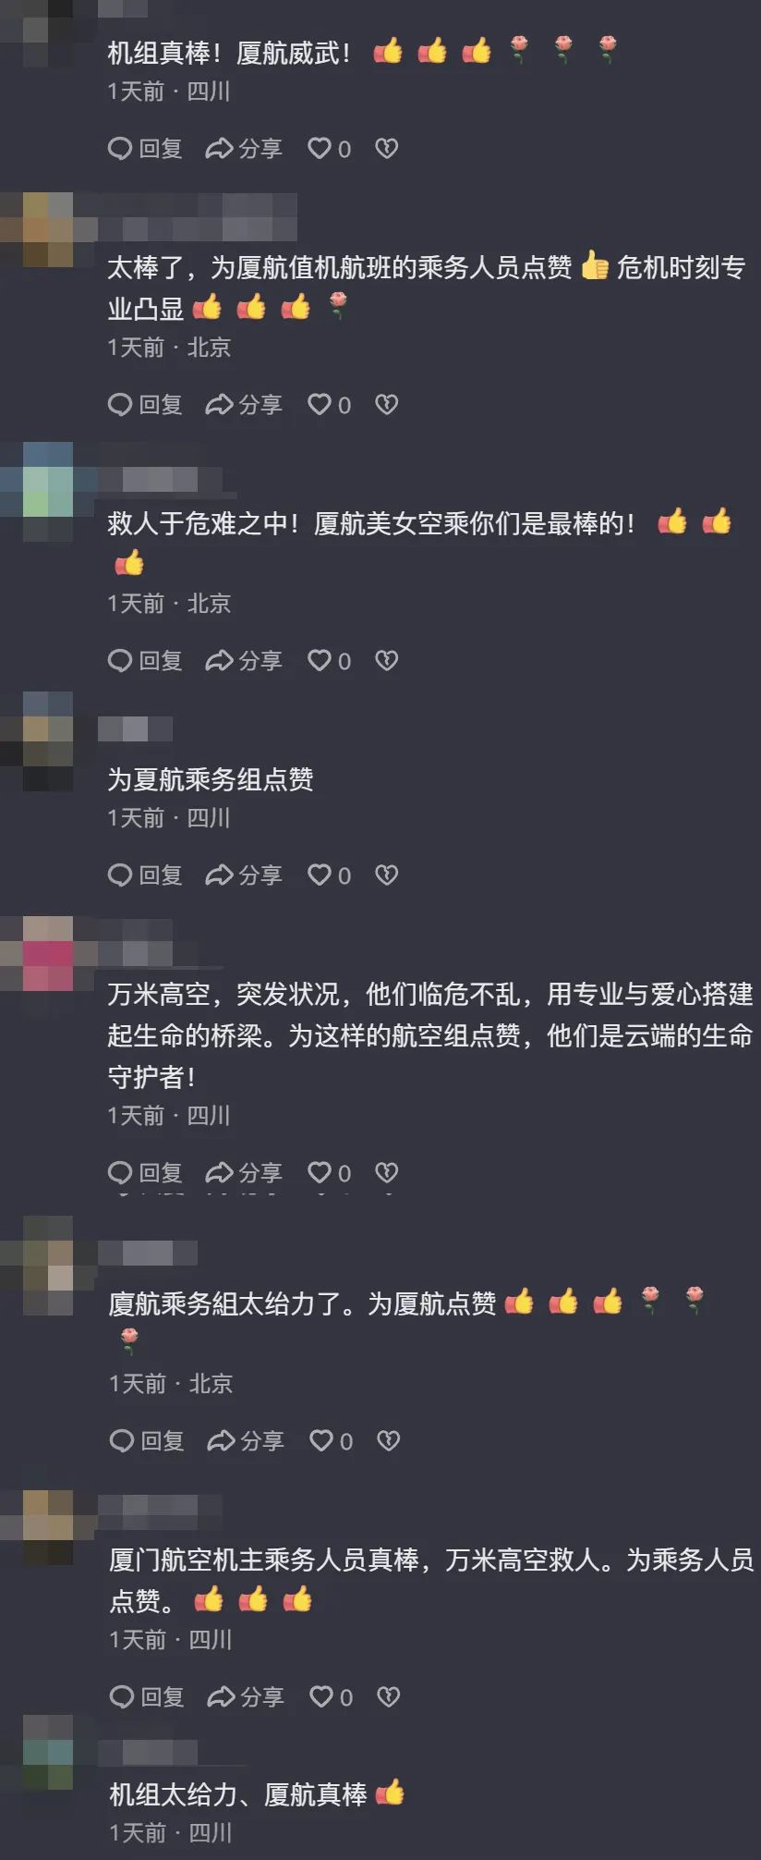Open avatar of 万米高空 commenter
The image size is (761, 1860).
coord(48,953)
